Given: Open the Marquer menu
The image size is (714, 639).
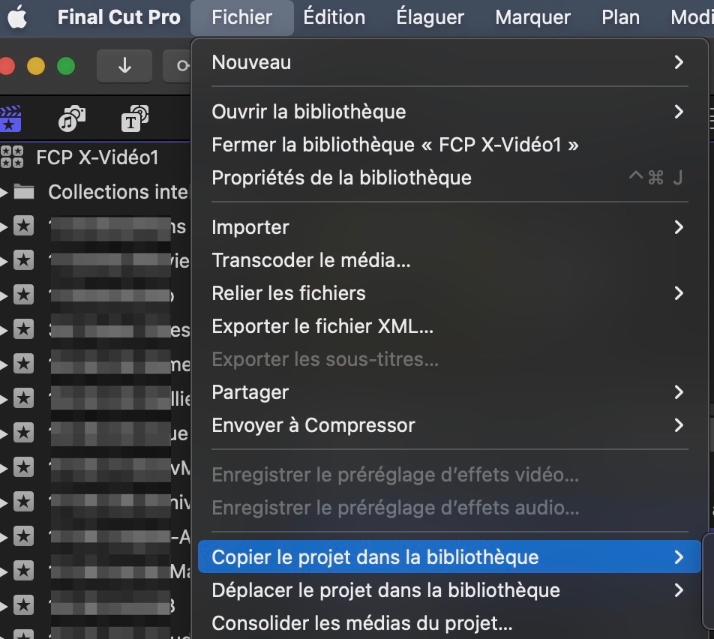Looking at the screenshot, I should click(532, 17).
